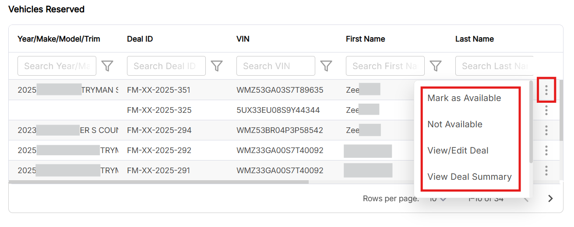The image size is (574, 227).
Task: Choose Not Available from menu
Action: click(x=455, y=124)
